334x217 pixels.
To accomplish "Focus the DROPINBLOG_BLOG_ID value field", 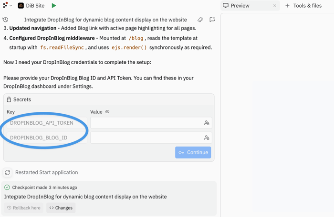I will [x=151, y=138].
